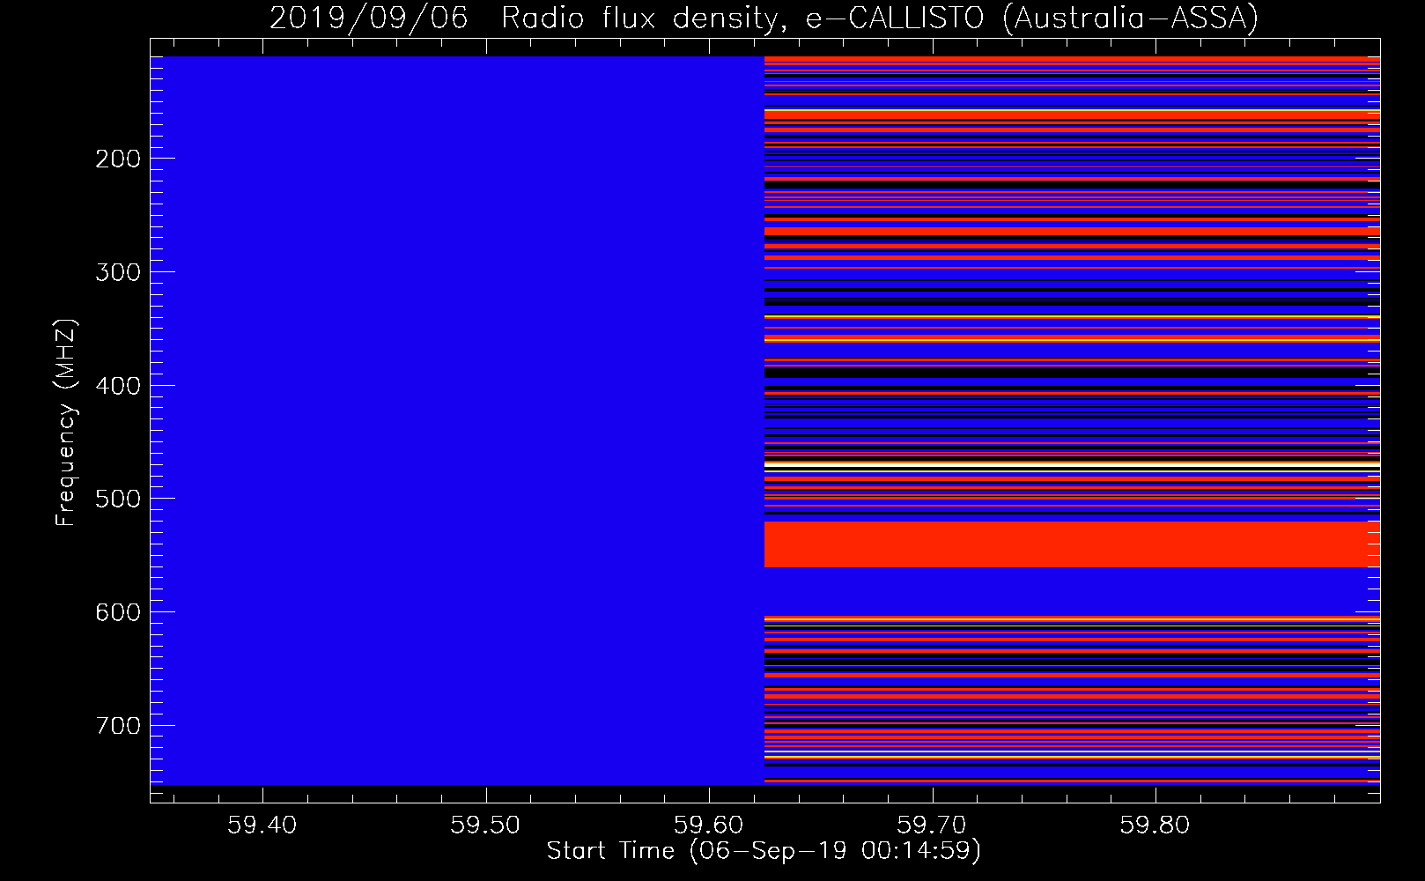Click the 200 frequency tick label
The height and width of the screenshot is (881, 1425).
click(118, 159)
